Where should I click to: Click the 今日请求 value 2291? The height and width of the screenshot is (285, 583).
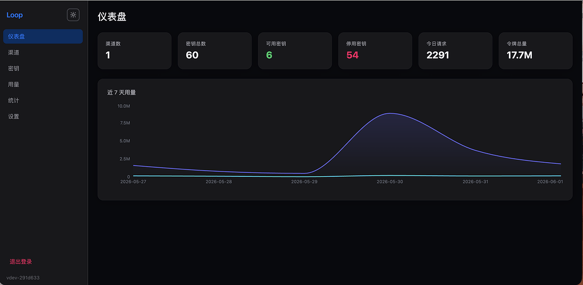point(438,55)
